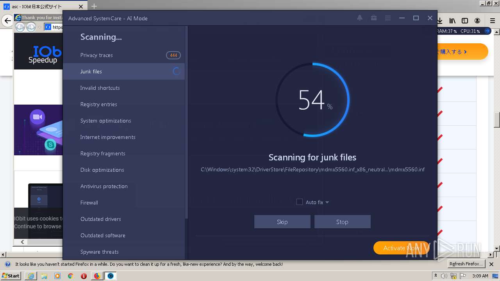Open Windows Explorer folder in taskbar

pyautogui.click(x=44, y=276)
